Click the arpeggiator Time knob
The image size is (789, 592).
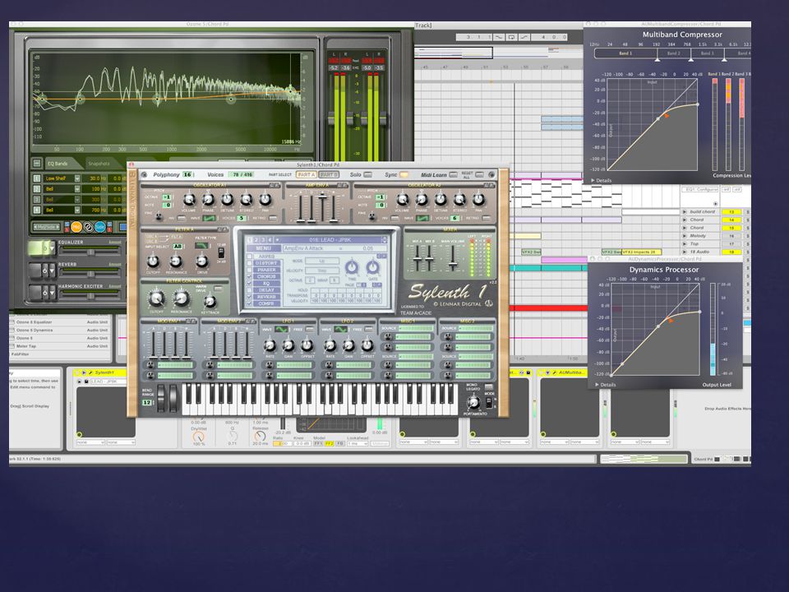(x=352, y=266)
